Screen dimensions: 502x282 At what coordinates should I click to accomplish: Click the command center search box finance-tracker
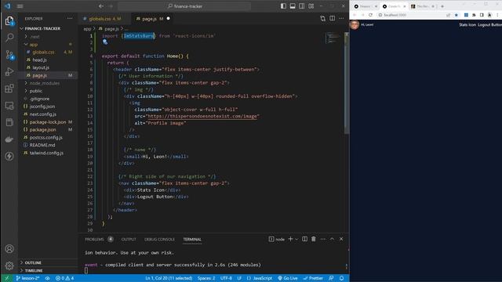(185, 6)
